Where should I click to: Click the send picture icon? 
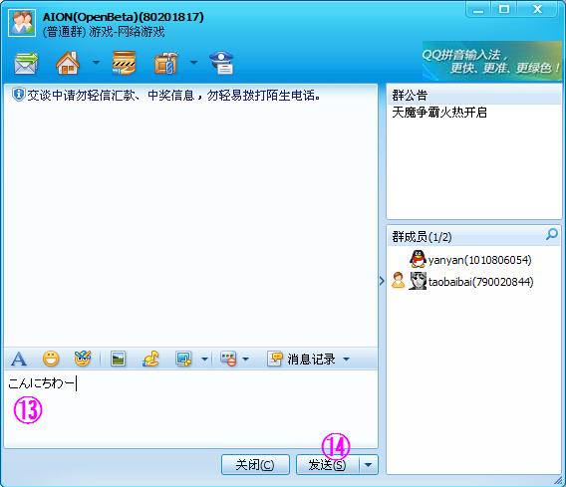pyautogui.click(x=118, y=359)
